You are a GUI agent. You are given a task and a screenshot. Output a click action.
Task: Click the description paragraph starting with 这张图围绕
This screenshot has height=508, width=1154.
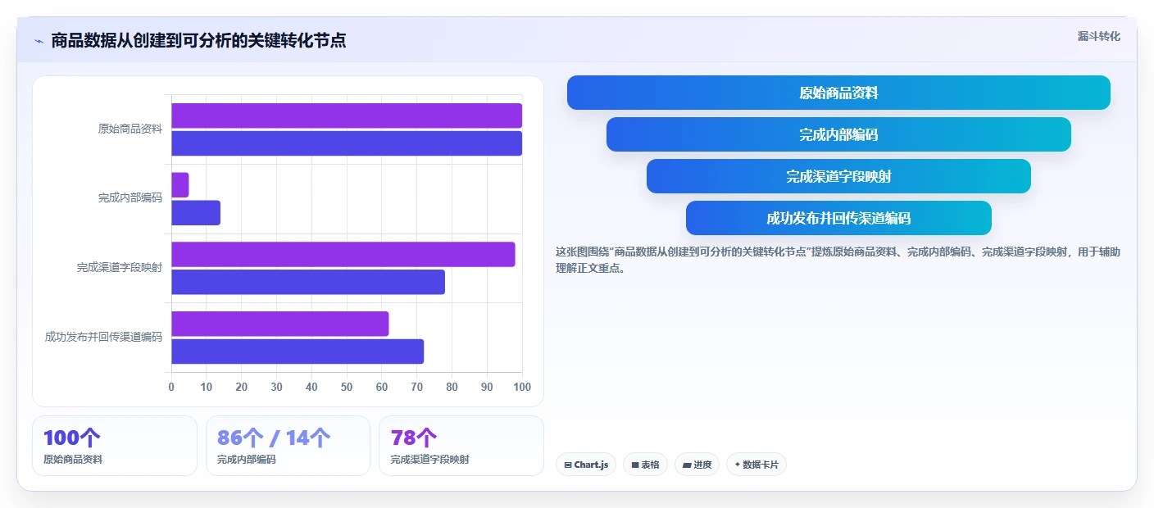[x=838, y=260]
